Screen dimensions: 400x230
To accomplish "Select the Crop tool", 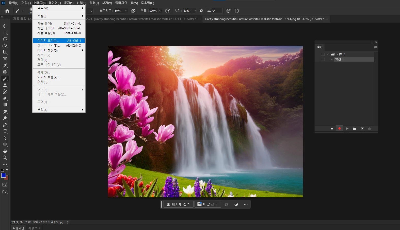I will pos(5,52).
